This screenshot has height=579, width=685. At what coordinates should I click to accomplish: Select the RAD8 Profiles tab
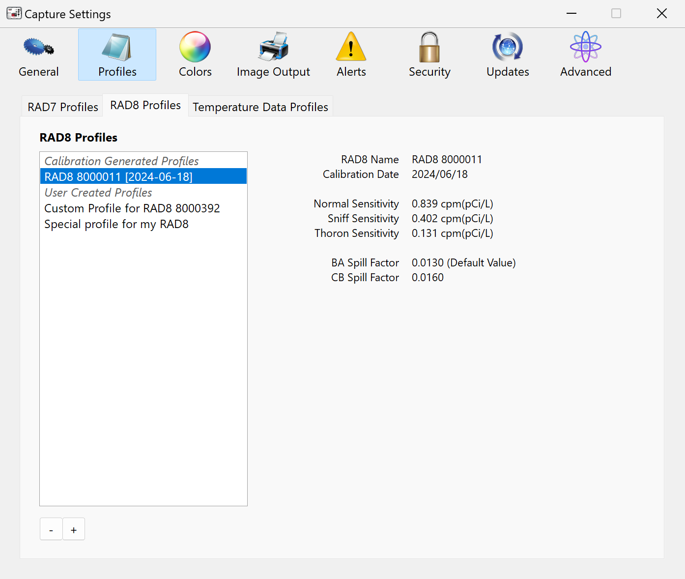tap(145, 105)
